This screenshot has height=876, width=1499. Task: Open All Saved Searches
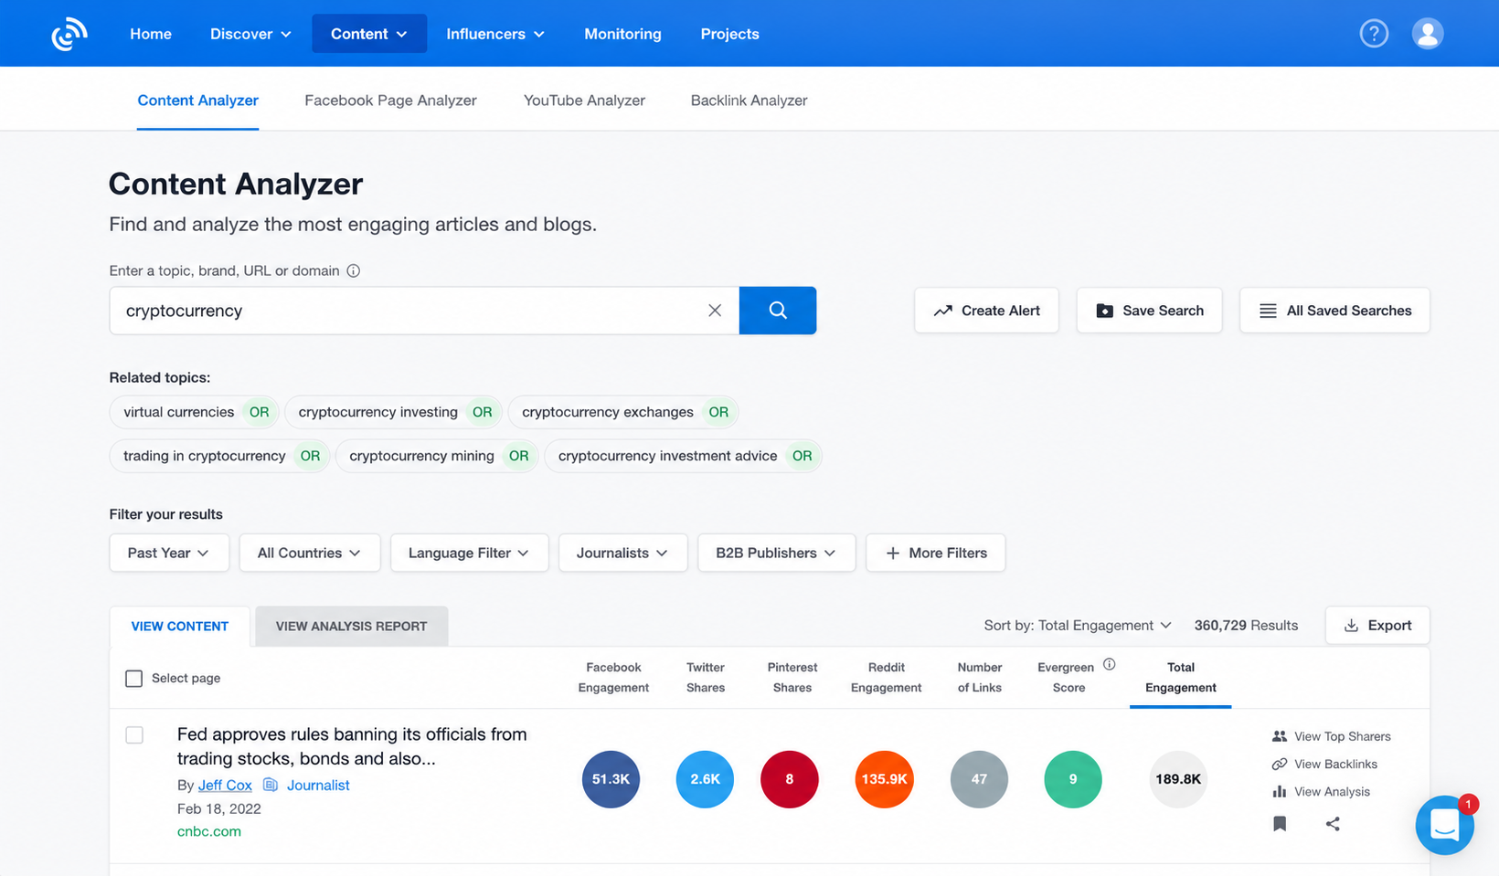point(1334,311)
